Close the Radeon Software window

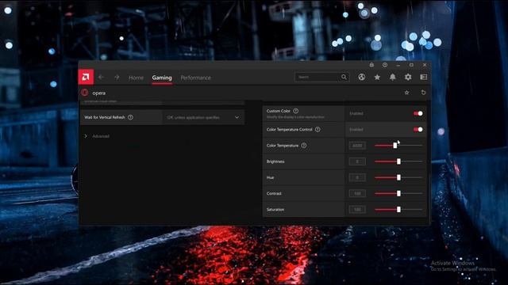pos(425,65)
